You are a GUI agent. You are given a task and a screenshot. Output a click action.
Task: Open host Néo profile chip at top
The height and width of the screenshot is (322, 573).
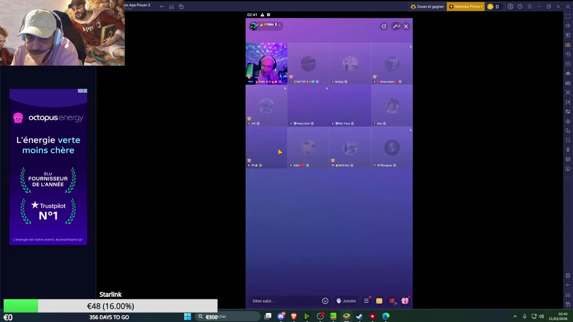pos(265,26)
